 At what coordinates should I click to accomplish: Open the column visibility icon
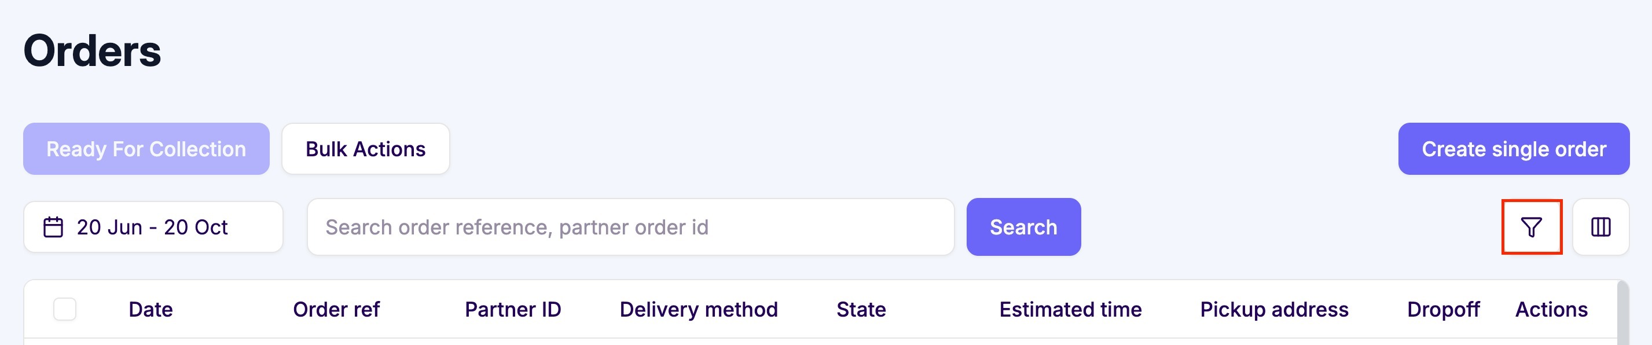(1600, 227)
